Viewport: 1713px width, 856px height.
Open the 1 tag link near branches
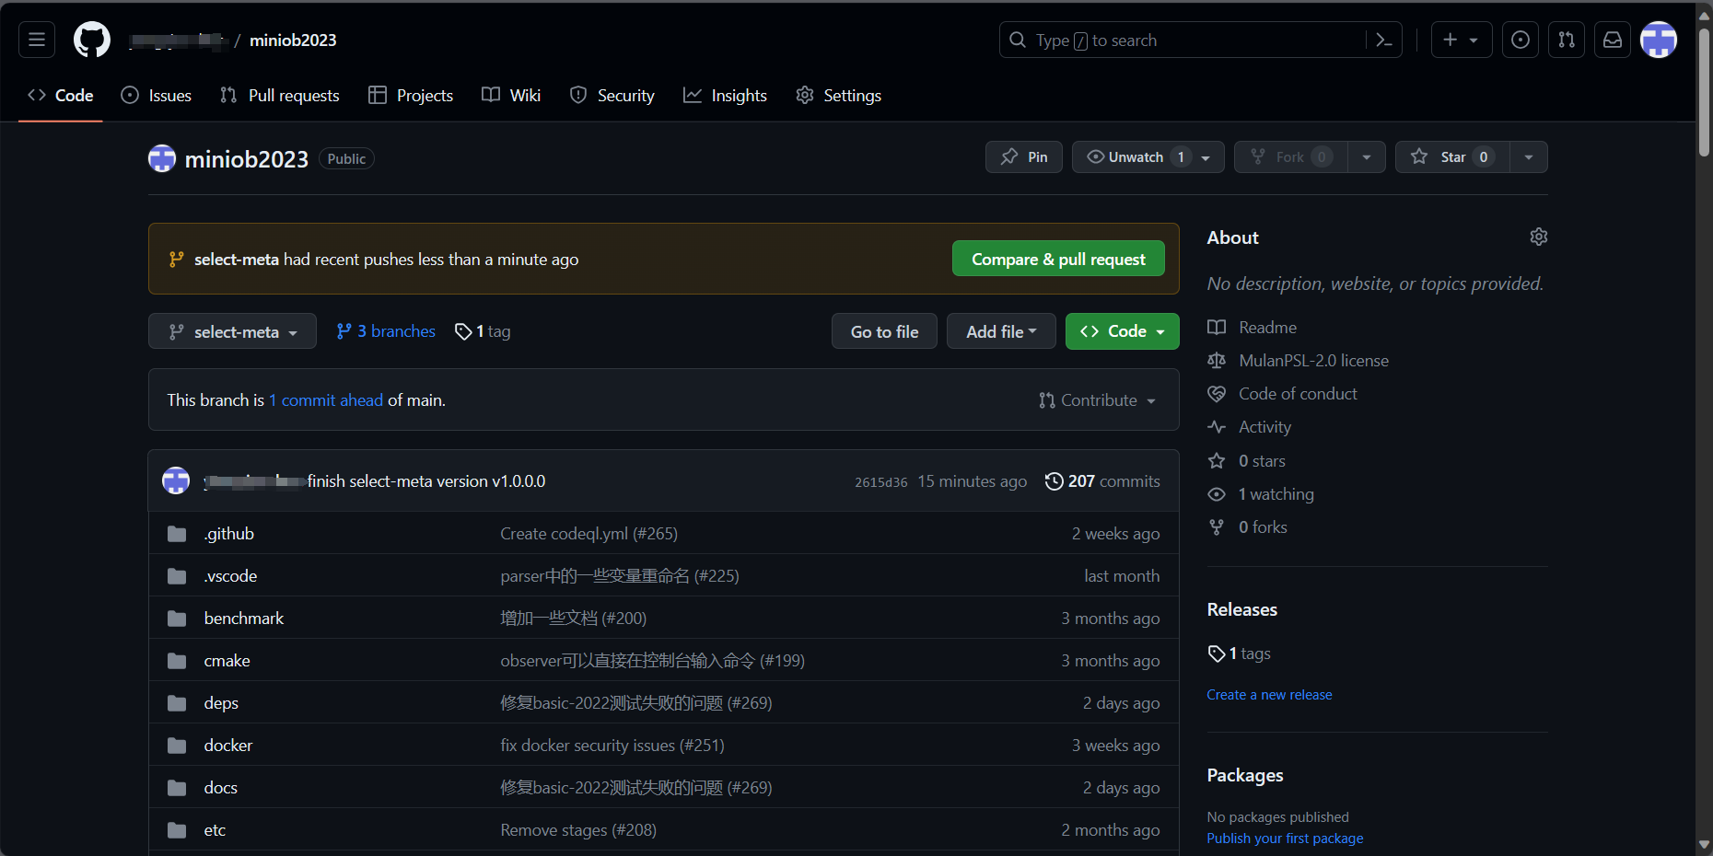click(x=483, y=331)
